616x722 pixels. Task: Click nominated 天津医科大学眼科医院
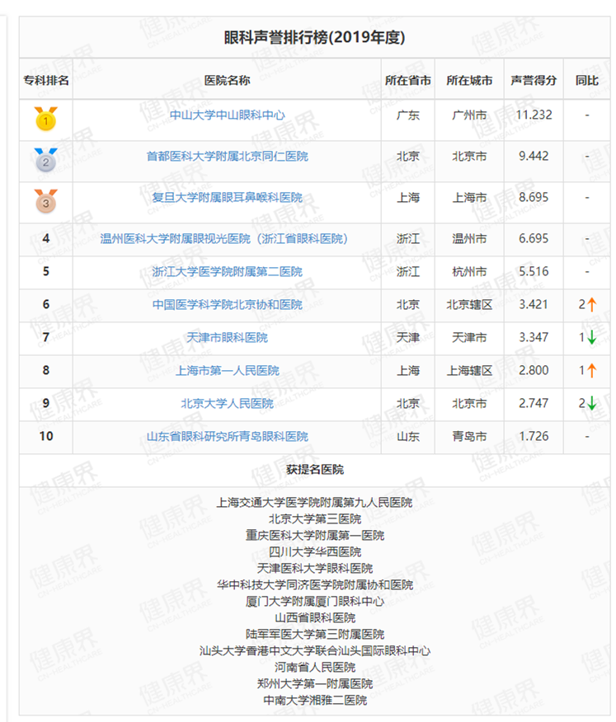[315, 568]
